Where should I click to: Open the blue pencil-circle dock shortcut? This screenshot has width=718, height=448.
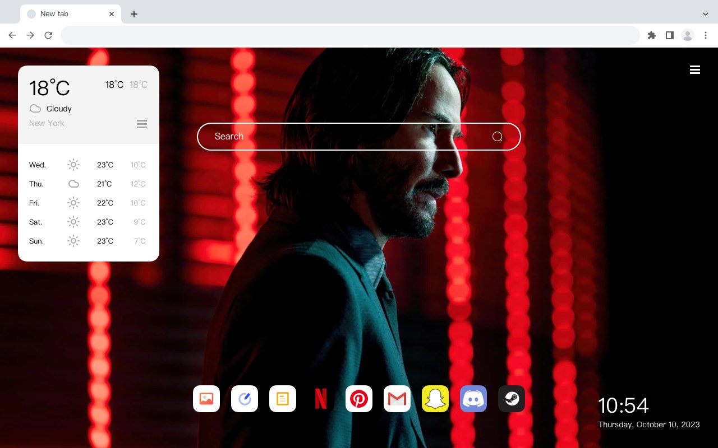[245, 399]
